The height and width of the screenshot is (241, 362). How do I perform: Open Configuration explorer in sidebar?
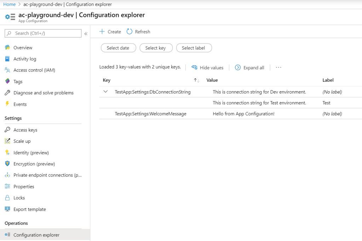(x=36, y=235)
